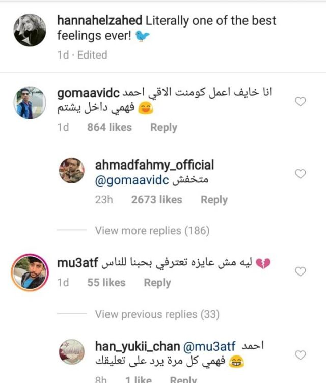Reply to gomaavidc's comment
The height and width of the screenshot is (383, 326).
164,127
